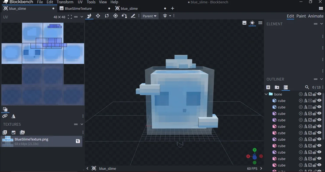Collapse the bone group in Outliner

(x=266, y=94)
